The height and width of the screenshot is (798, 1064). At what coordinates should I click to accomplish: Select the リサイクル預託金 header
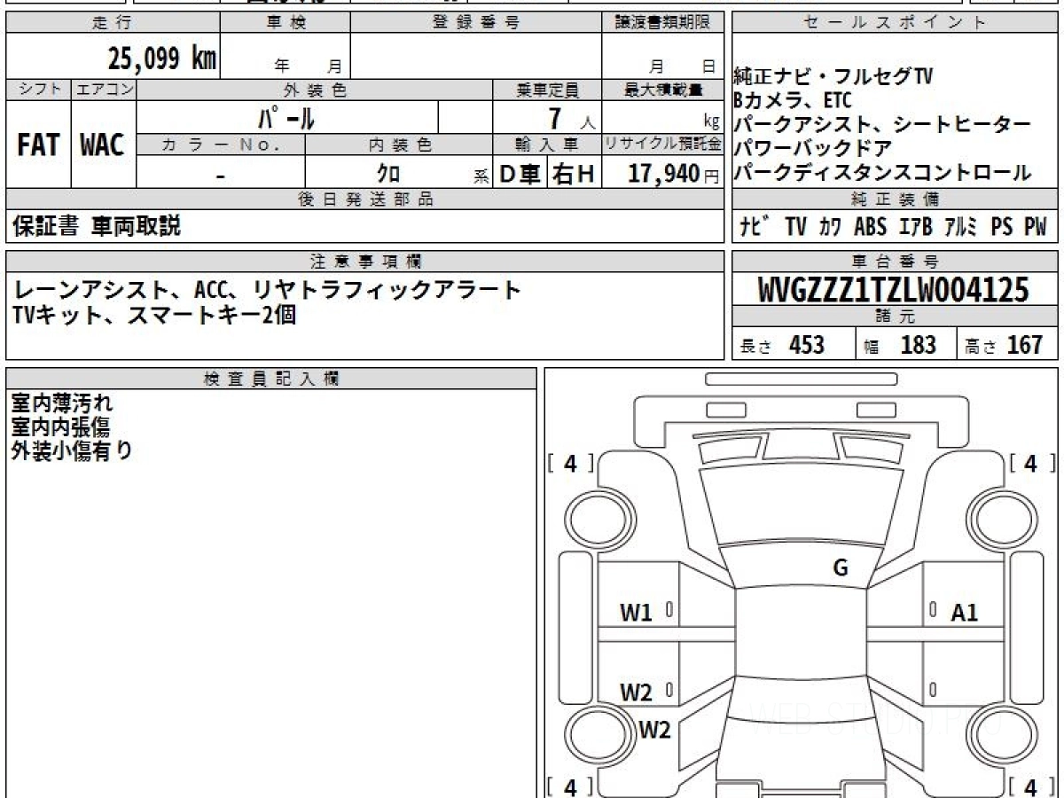663,145
